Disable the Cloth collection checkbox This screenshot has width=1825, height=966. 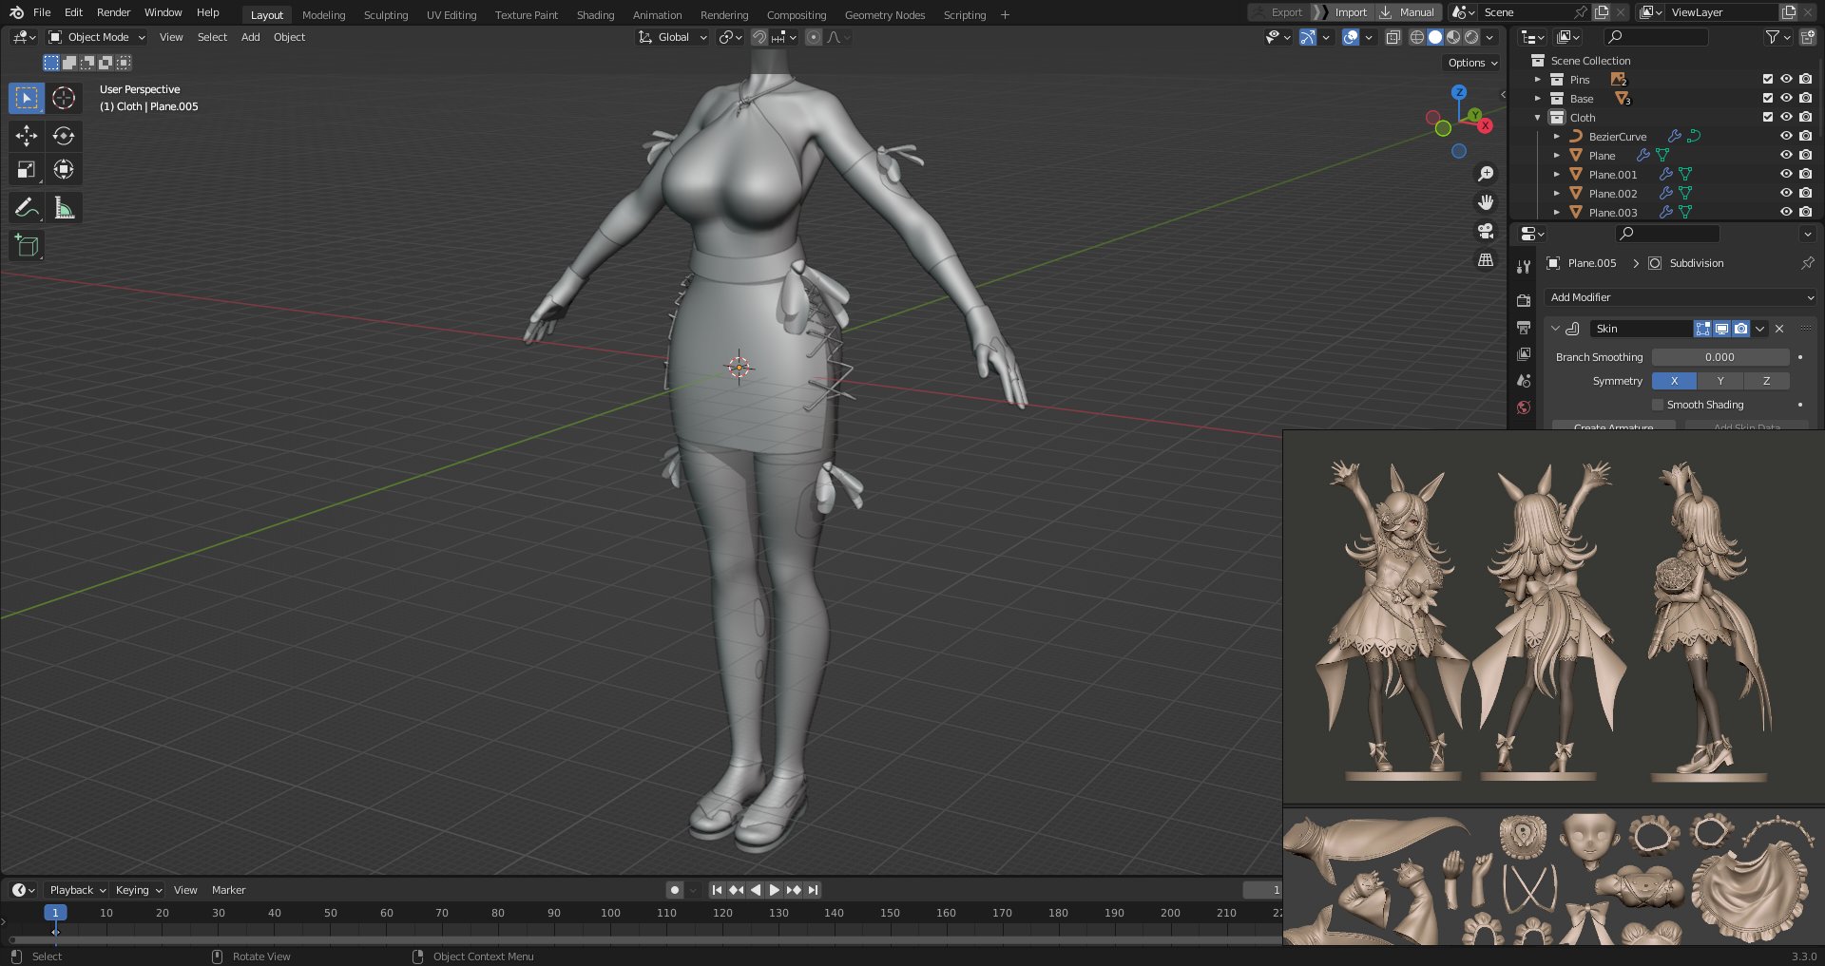pyautogui.click(x=1767, y=117)
